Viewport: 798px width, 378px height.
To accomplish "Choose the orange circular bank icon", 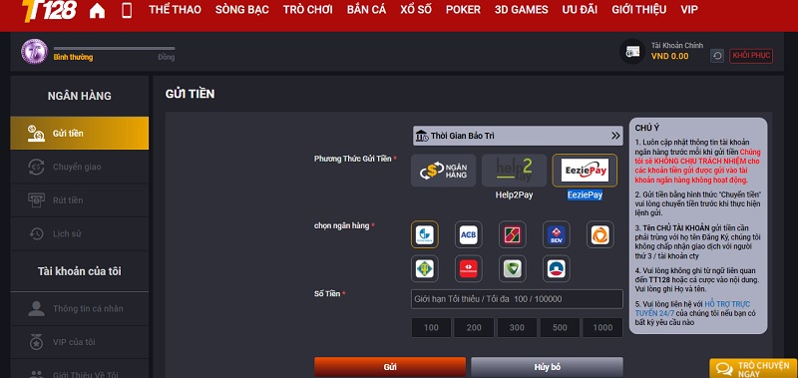I will pyautogui.click(x=600, y=234).
